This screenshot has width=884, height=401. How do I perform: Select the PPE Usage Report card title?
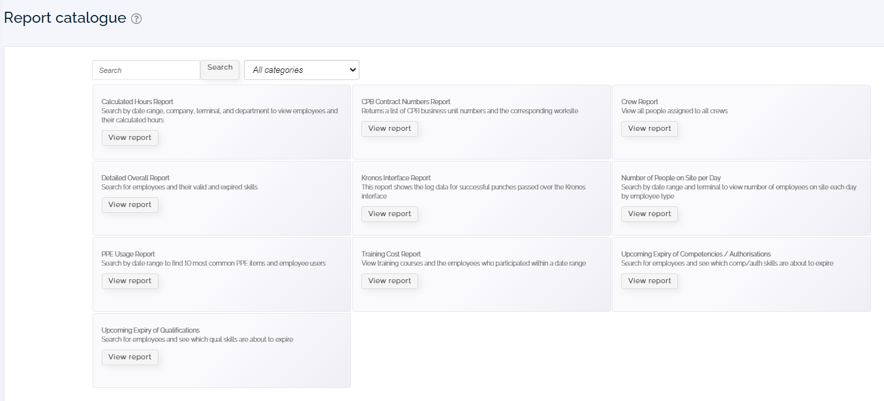click(128, 253)
